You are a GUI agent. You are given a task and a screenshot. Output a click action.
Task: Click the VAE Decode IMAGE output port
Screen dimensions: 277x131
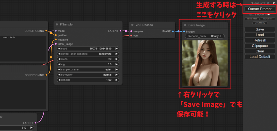pos(173,31)
